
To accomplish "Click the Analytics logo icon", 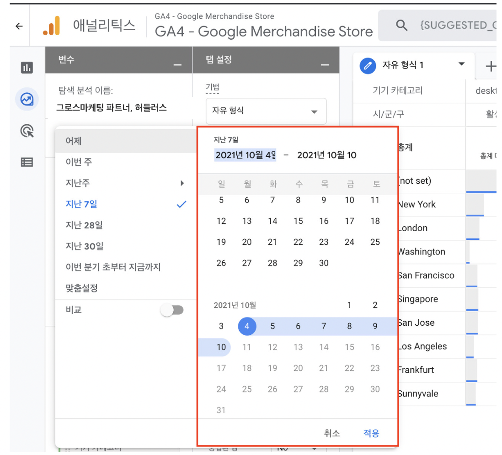I will click(52, 26).
